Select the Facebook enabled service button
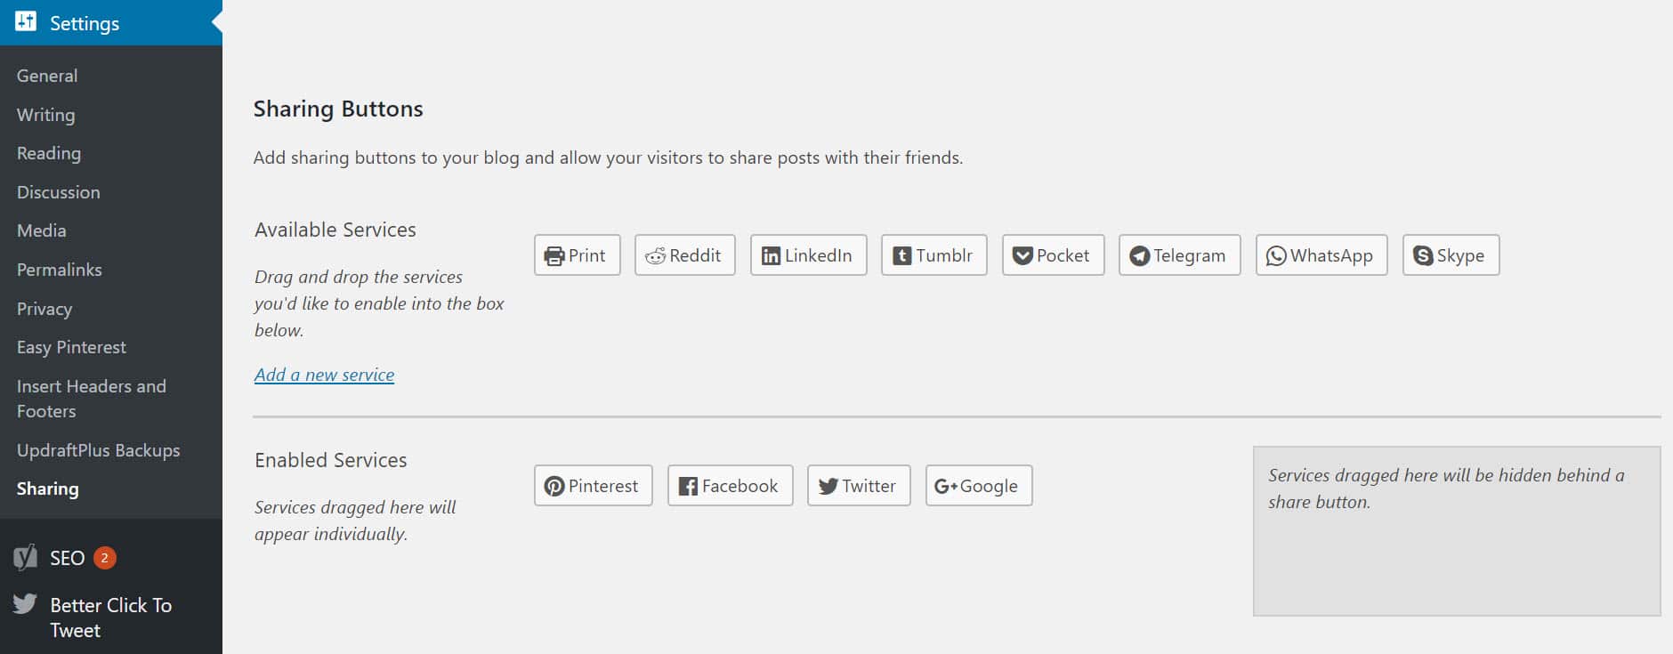Screen dimensions: 1673x654 (x=730, y=486)
